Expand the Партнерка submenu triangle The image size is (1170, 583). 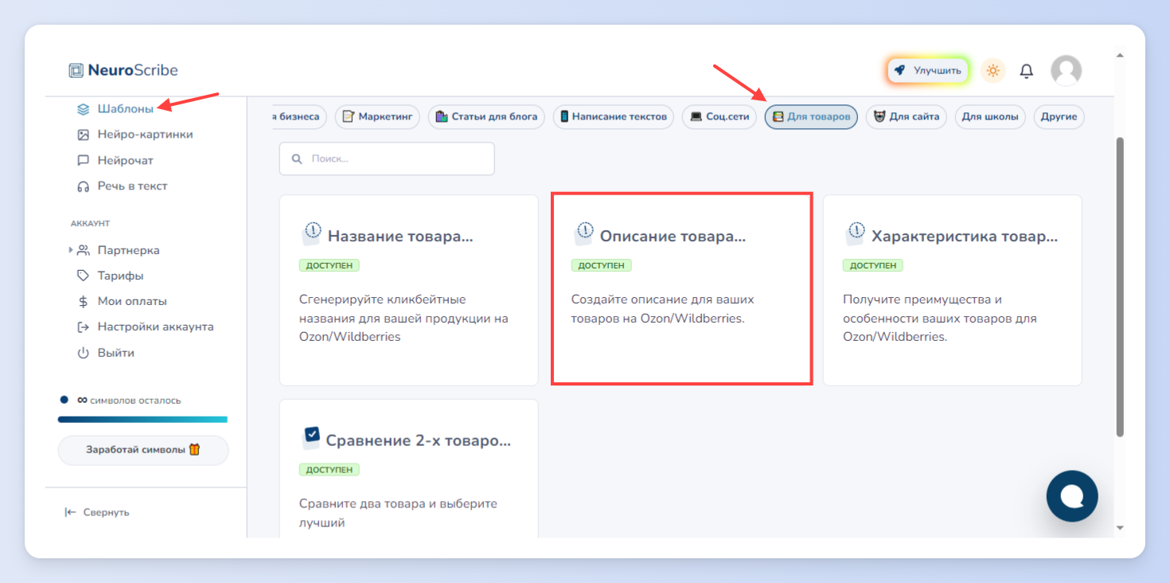tap(70, 250)
